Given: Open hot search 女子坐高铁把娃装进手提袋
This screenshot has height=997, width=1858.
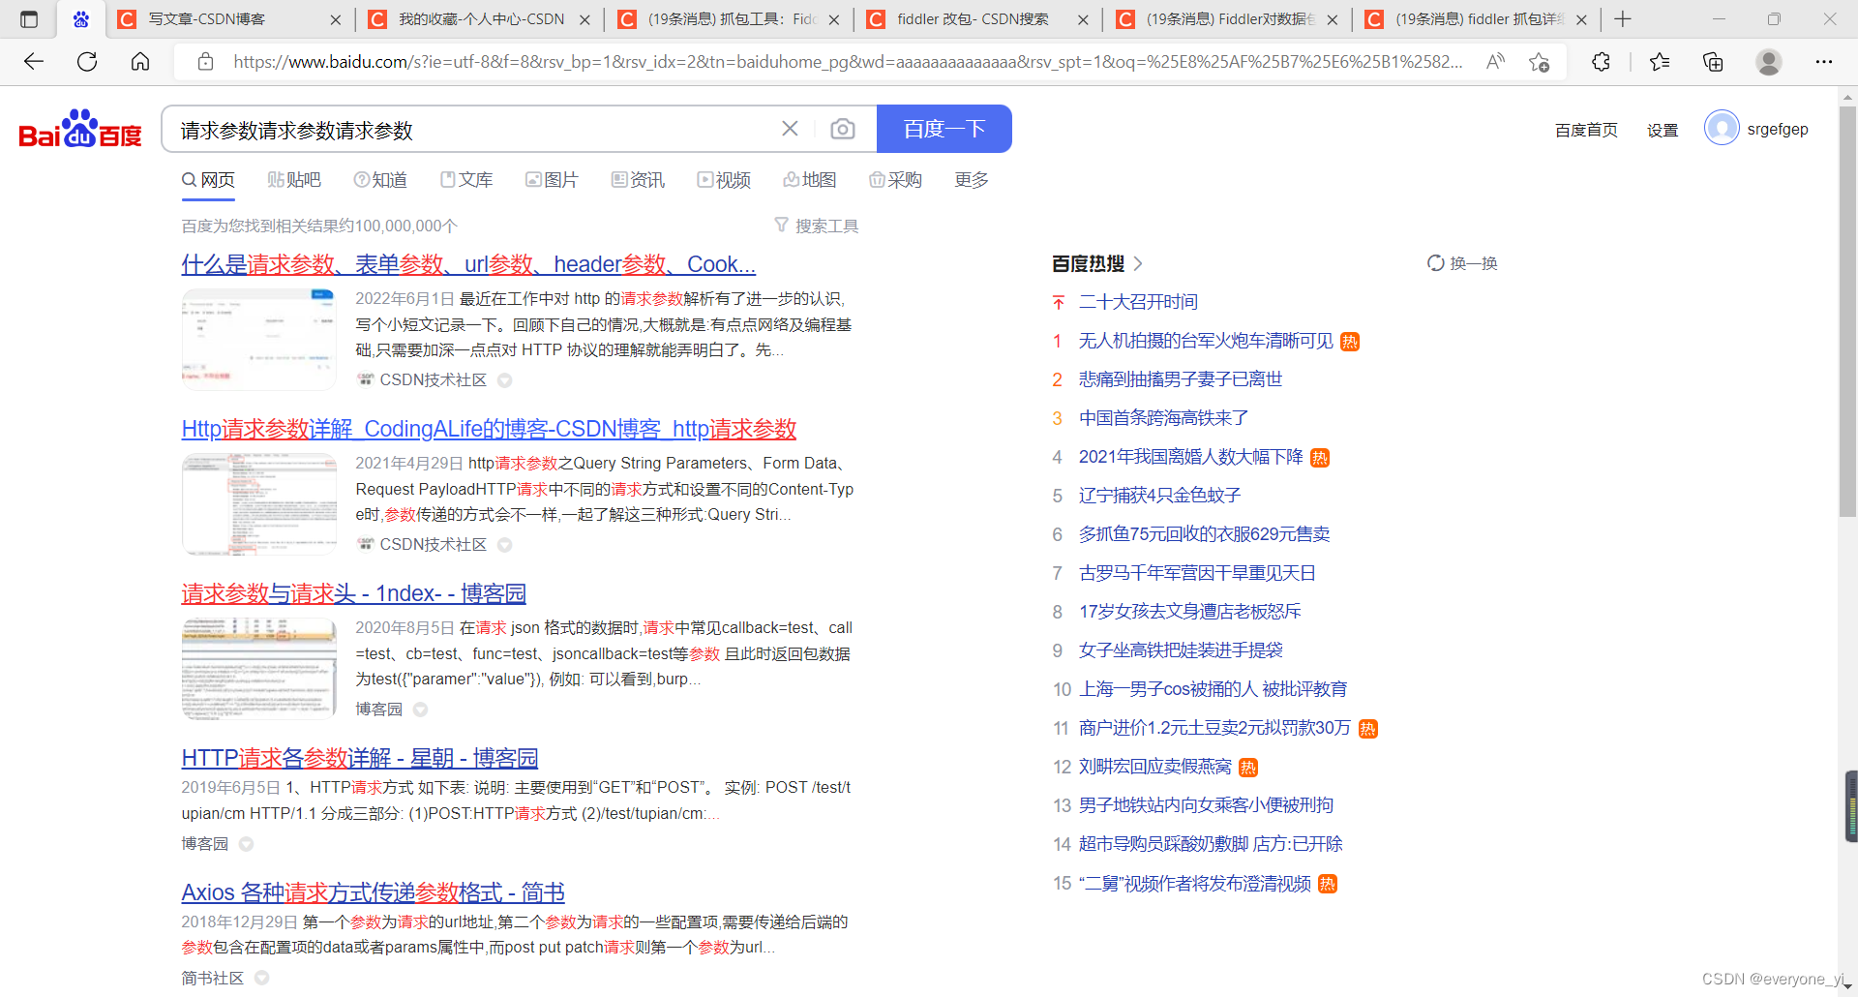Looking at the screenshot, I should click(1181, 650).
